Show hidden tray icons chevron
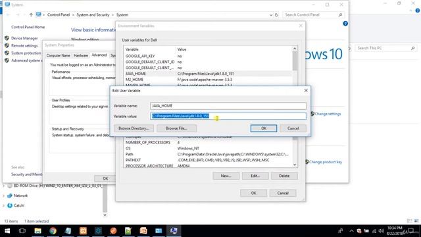The height and width of the screenshot is (237, 421). pyautogui.click(x=351, y=231)
